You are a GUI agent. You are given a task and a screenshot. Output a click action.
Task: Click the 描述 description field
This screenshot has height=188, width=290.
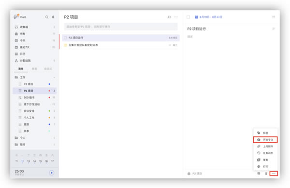coord(190,37)
